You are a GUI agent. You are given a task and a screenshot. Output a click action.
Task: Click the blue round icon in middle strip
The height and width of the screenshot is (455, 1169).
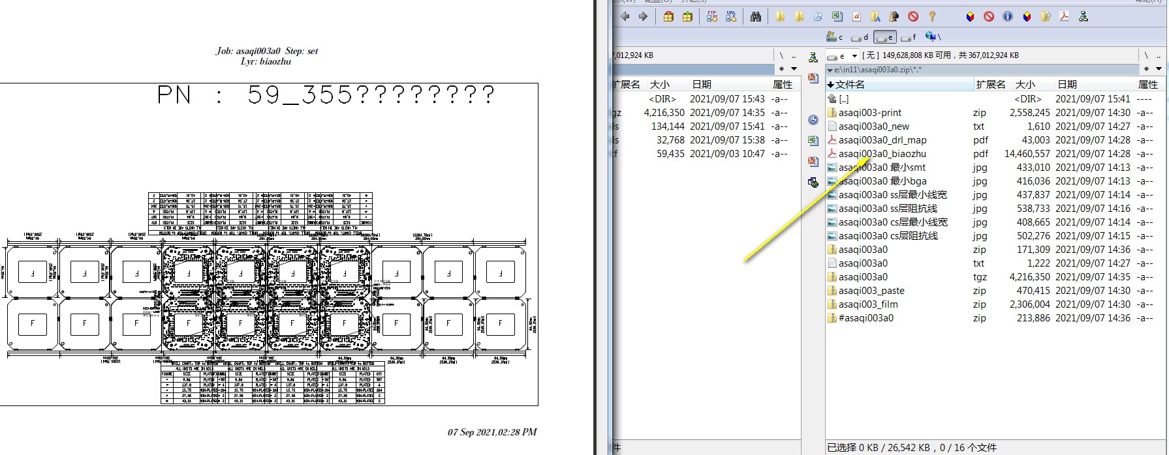[813, 120]
